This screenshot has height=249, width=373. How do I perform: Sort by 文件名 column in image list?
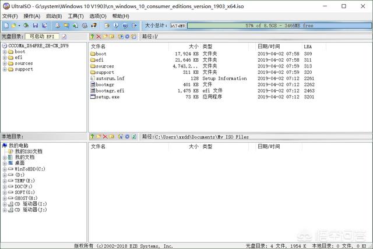129,47
